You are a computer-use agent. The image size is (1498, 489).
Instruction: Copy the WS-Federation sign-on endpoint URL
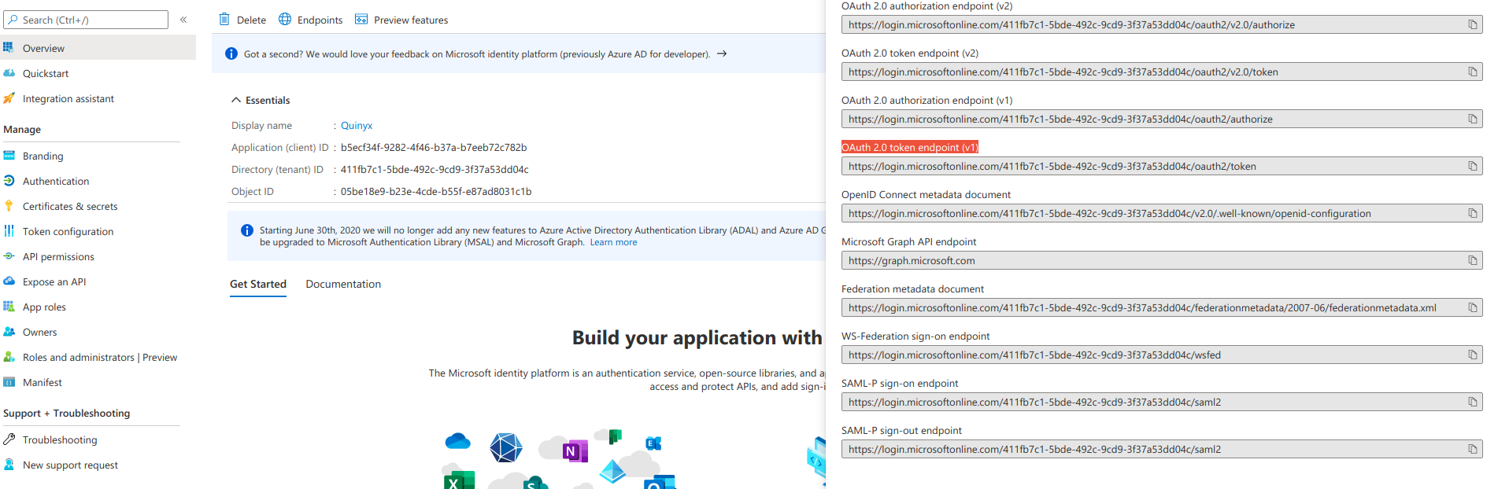pos(1472,355)
